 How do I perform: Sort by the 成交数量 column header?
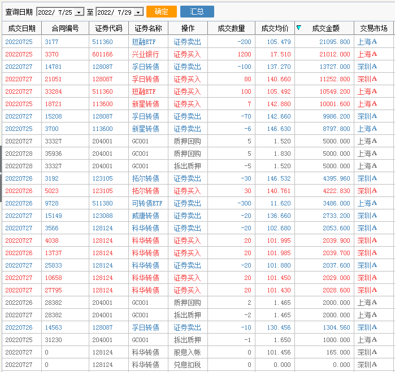point(231,28)
